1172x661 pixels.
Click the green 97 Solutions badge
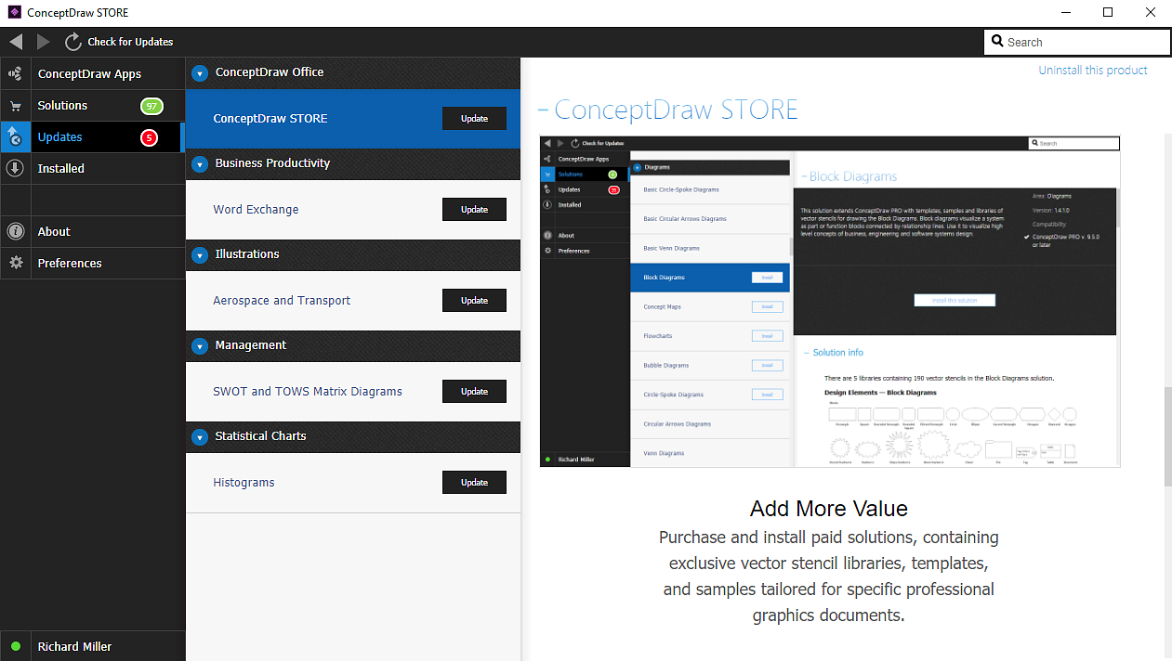[151, 106]
